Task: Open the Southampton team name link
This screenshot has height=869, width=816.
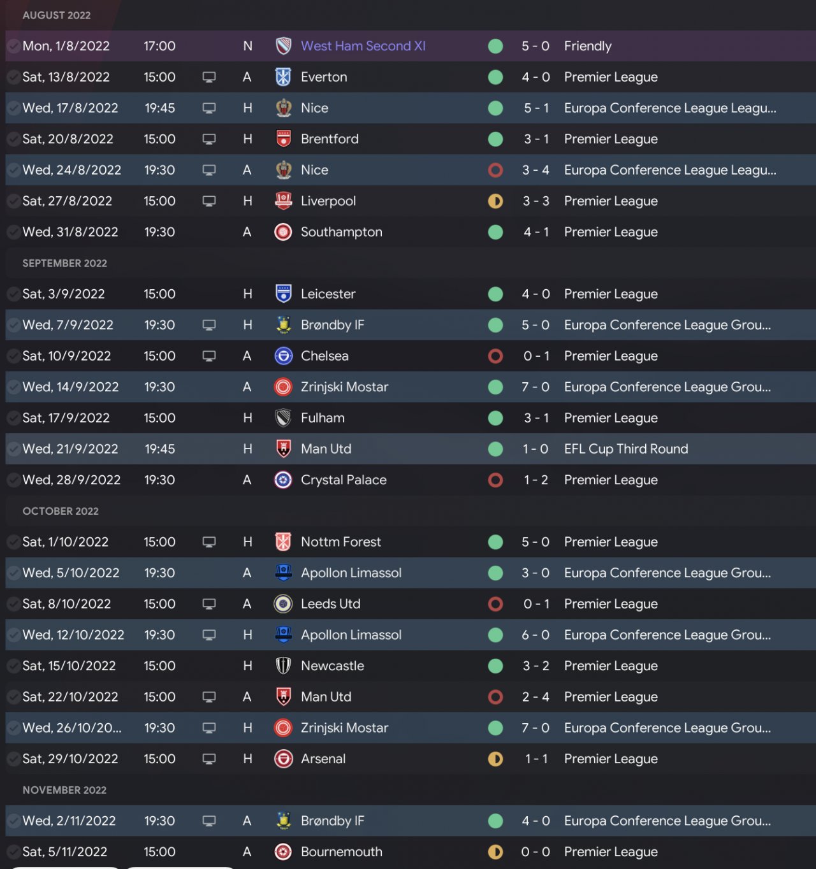Action: [x=341, y=232]
